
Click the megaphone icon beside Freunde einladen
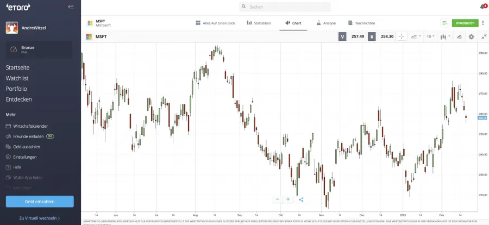(8, 136)
